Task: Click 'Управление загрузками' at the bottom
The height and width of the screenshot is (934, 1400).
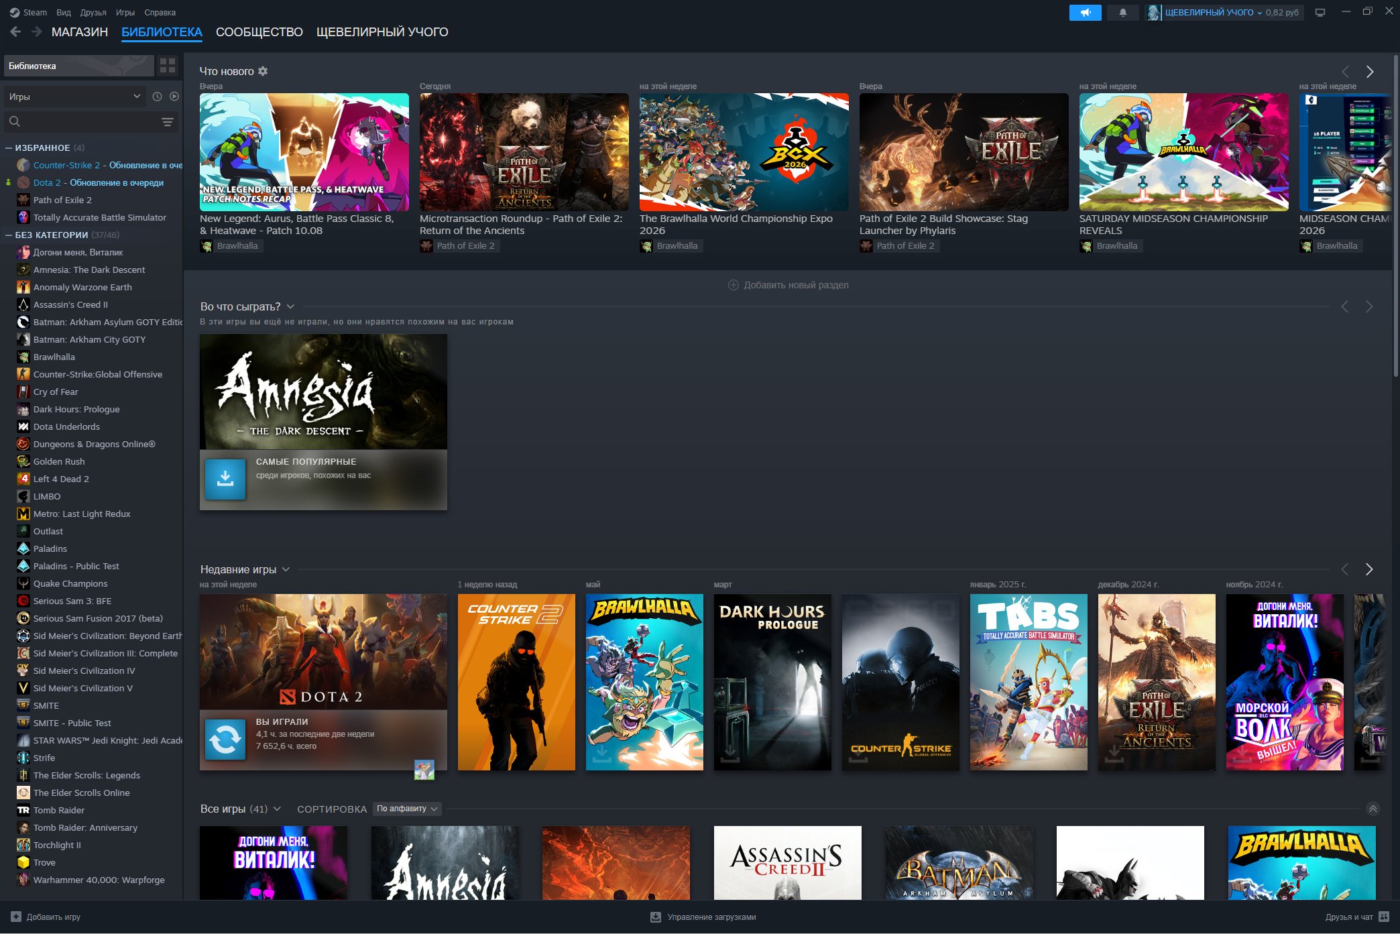Action: coord(711,917)
